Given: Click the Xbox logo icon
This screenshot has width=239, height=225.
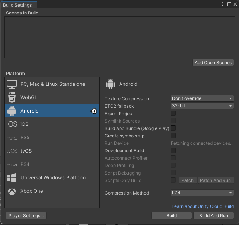Looking at the screenshot, I should coord(12,191).
